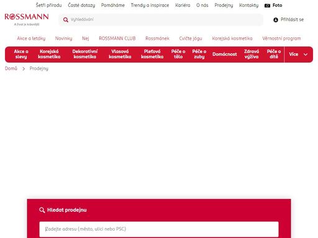
Task: Click the search magnifier icon in header
Action: coord(66,20)
